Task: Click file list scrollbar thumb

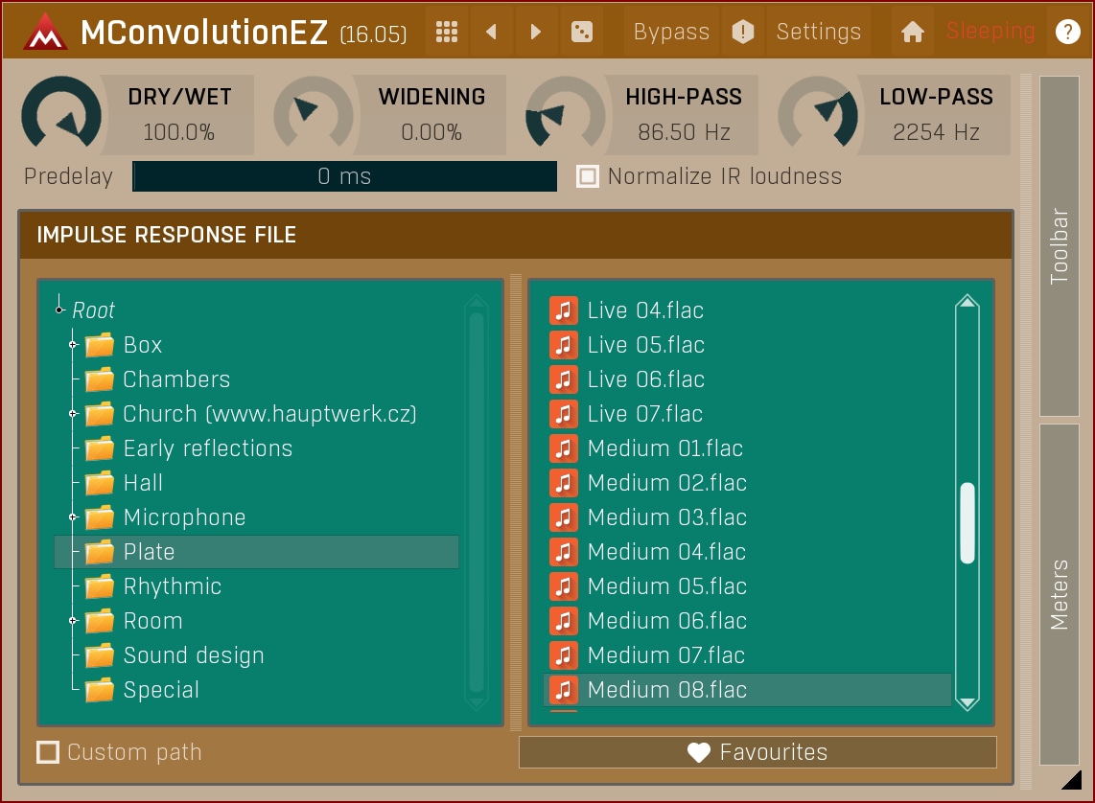Action: (x=967, y=522)
